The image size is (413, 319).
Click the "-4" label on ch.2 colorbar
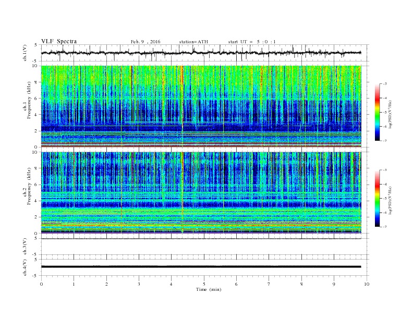click(x=385, y=184)
